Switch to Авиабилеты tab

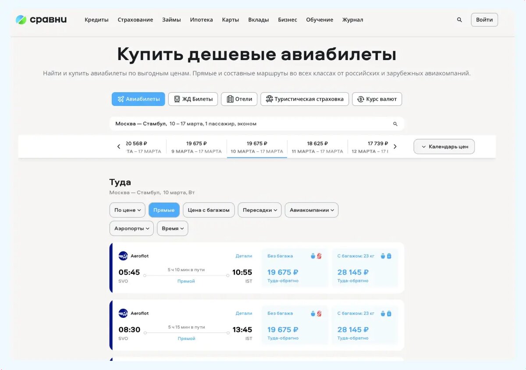coord(138,99)
